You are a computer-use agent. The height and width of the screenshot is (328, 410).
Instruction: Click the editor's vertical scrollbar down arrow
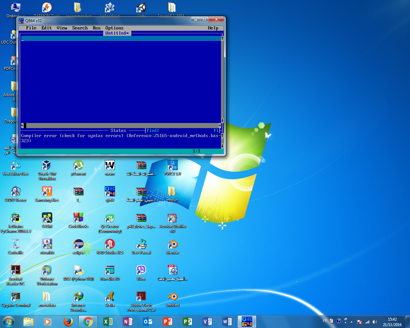click(x=222, y=120)
